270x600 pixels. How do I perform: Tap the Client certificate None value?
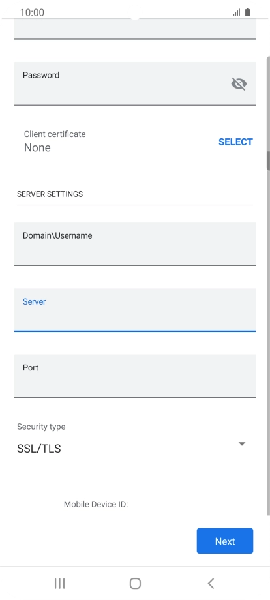coord(37,147)
